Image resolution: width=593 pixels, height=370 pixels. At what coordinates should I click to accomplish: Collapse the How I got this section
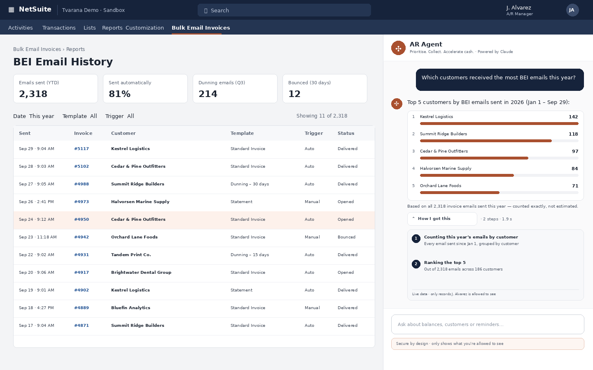[442, 219]
